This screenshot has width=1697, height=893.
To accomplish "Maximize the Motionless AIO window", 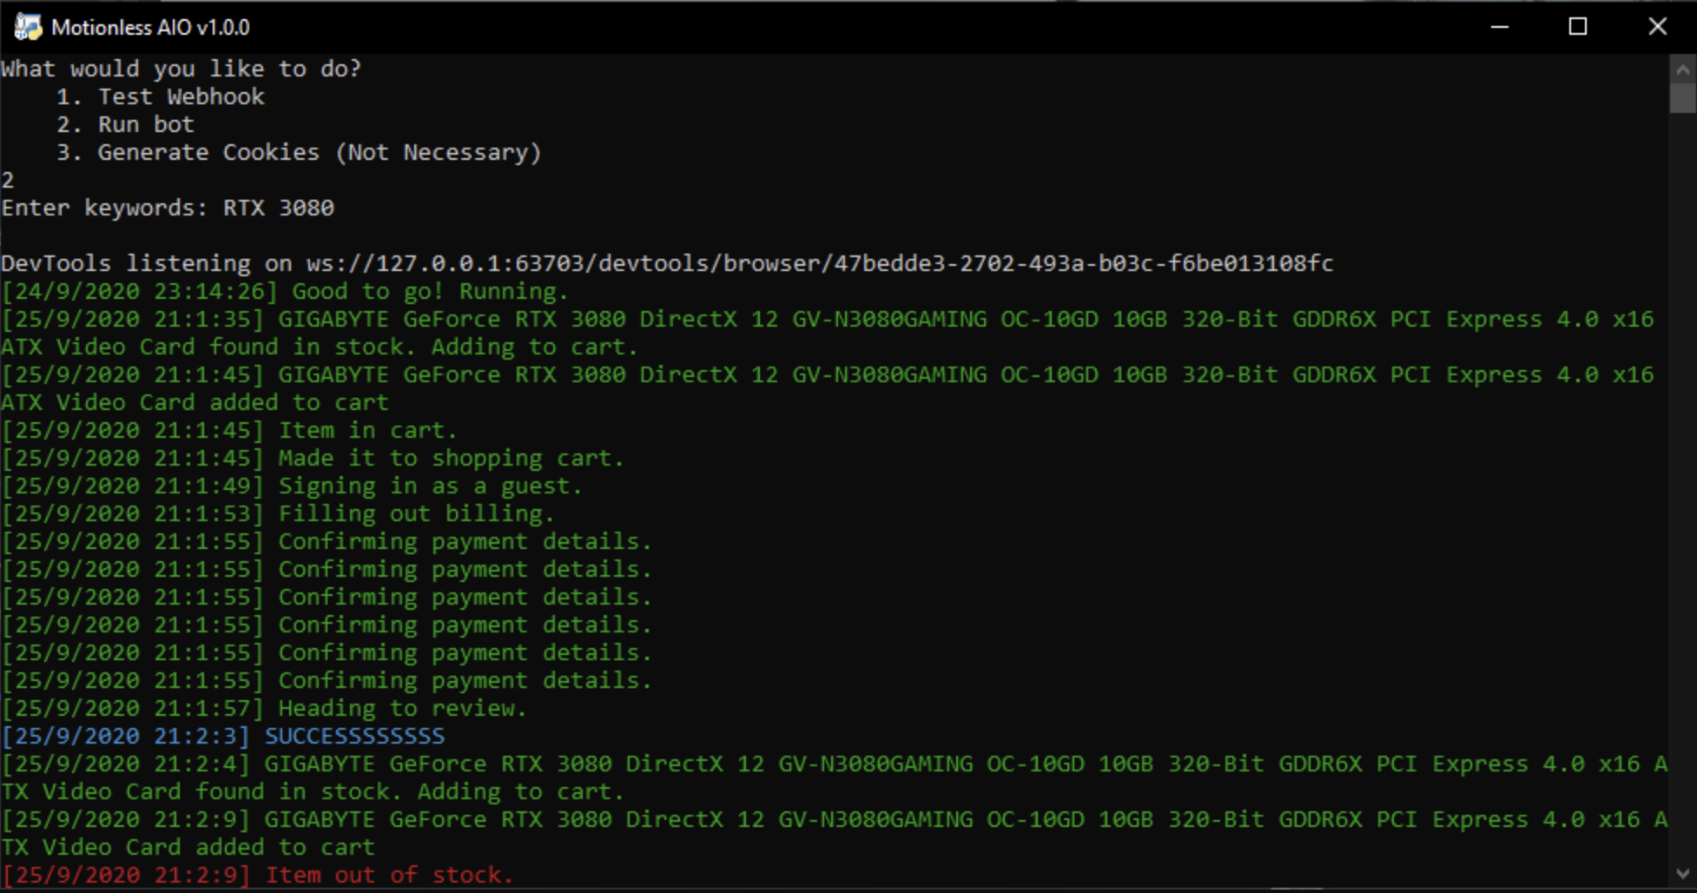I will [x=1578, y=27].
